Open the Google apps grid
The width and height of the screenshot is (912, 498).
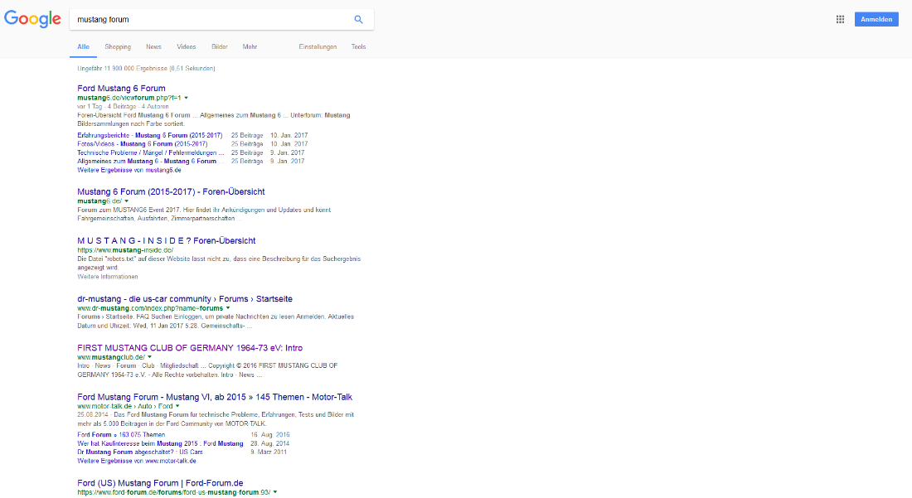click(x=840, y=19)
